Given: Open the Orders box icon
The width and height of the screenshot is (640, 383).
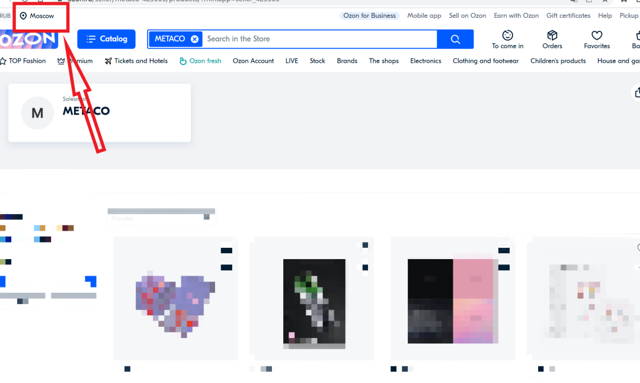Looking at the screenshot, I should pos(552,36).
